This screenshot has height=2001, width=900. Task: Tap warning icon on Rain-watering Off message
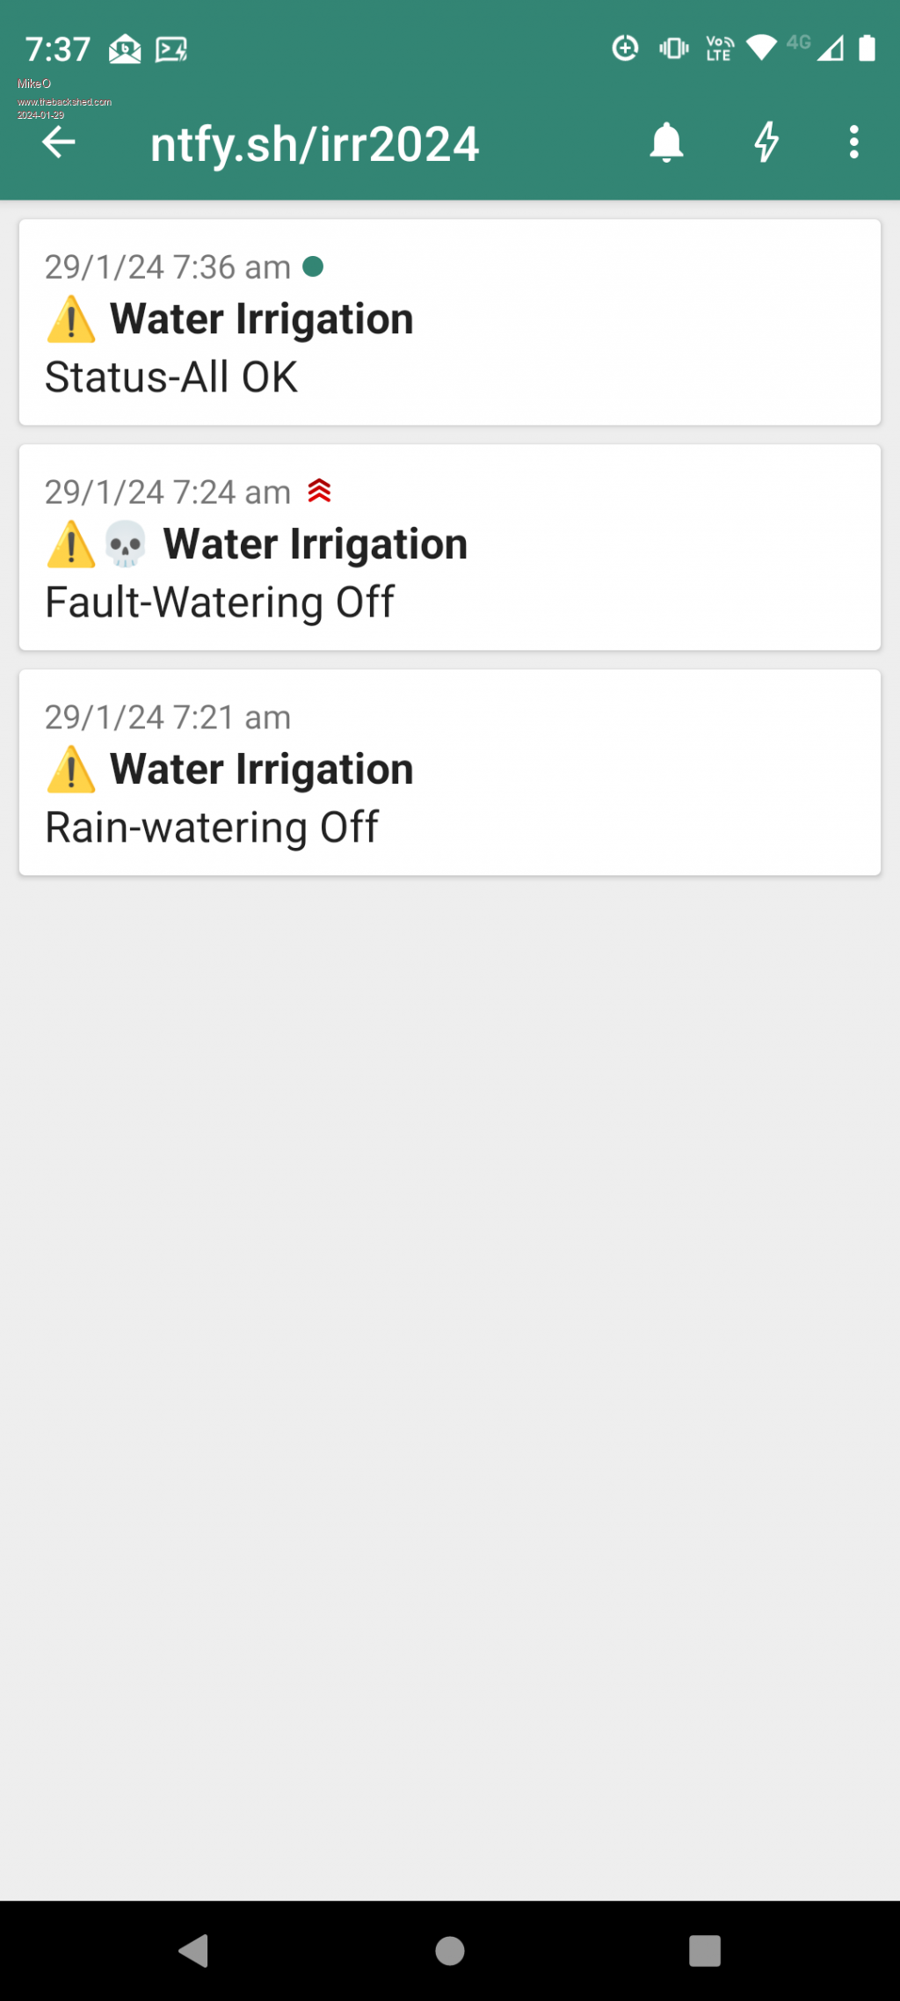tap(71, 770)
